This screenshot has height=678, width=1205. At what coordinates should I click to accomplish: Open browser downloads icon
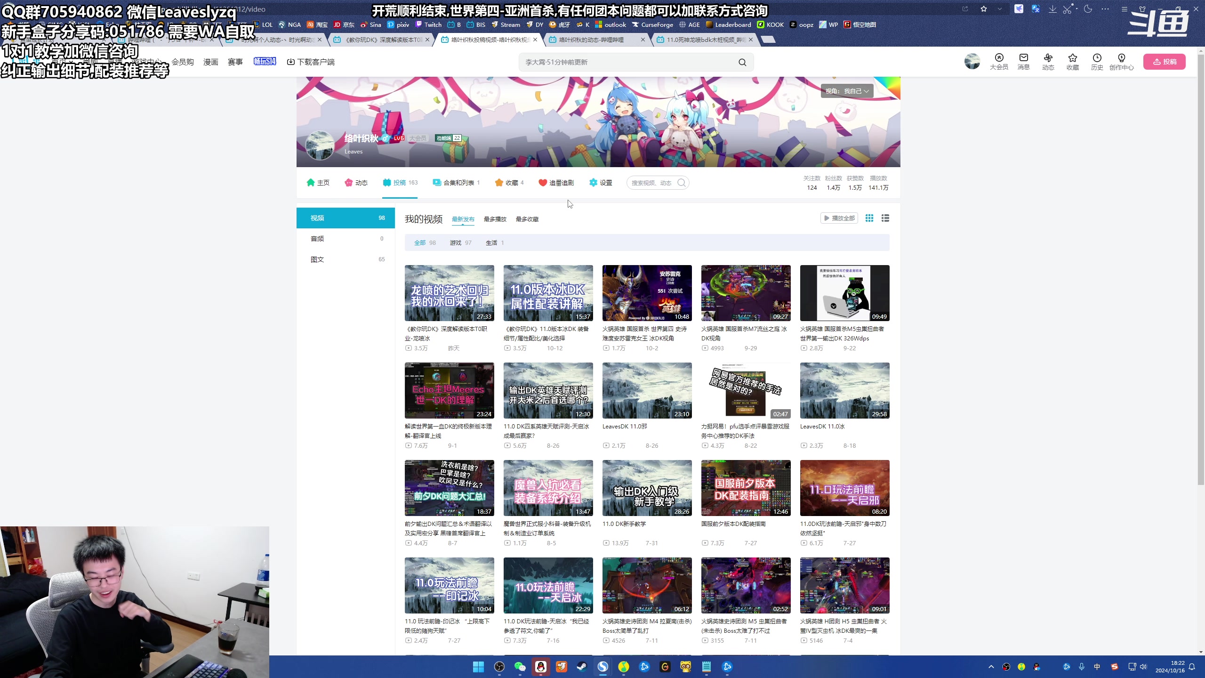pos(1052,9)
